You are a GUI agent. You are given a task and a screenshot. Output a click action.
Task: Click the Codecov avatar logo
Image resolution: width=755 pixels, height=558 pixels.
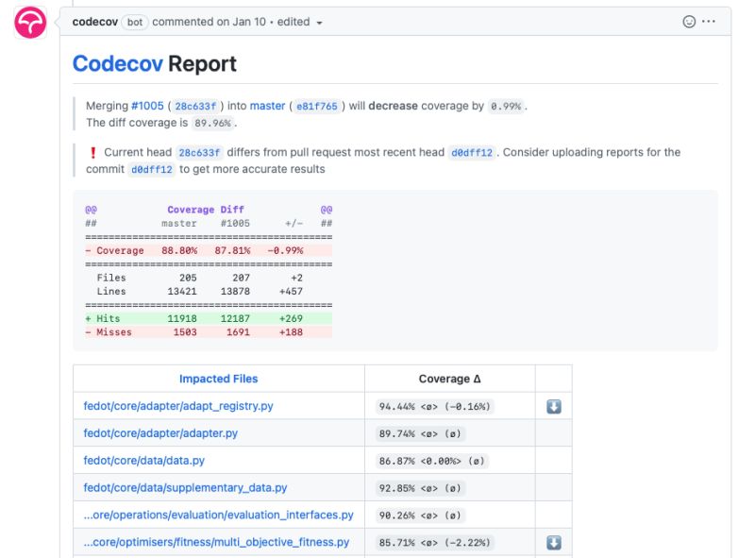[x=30, y=22]
